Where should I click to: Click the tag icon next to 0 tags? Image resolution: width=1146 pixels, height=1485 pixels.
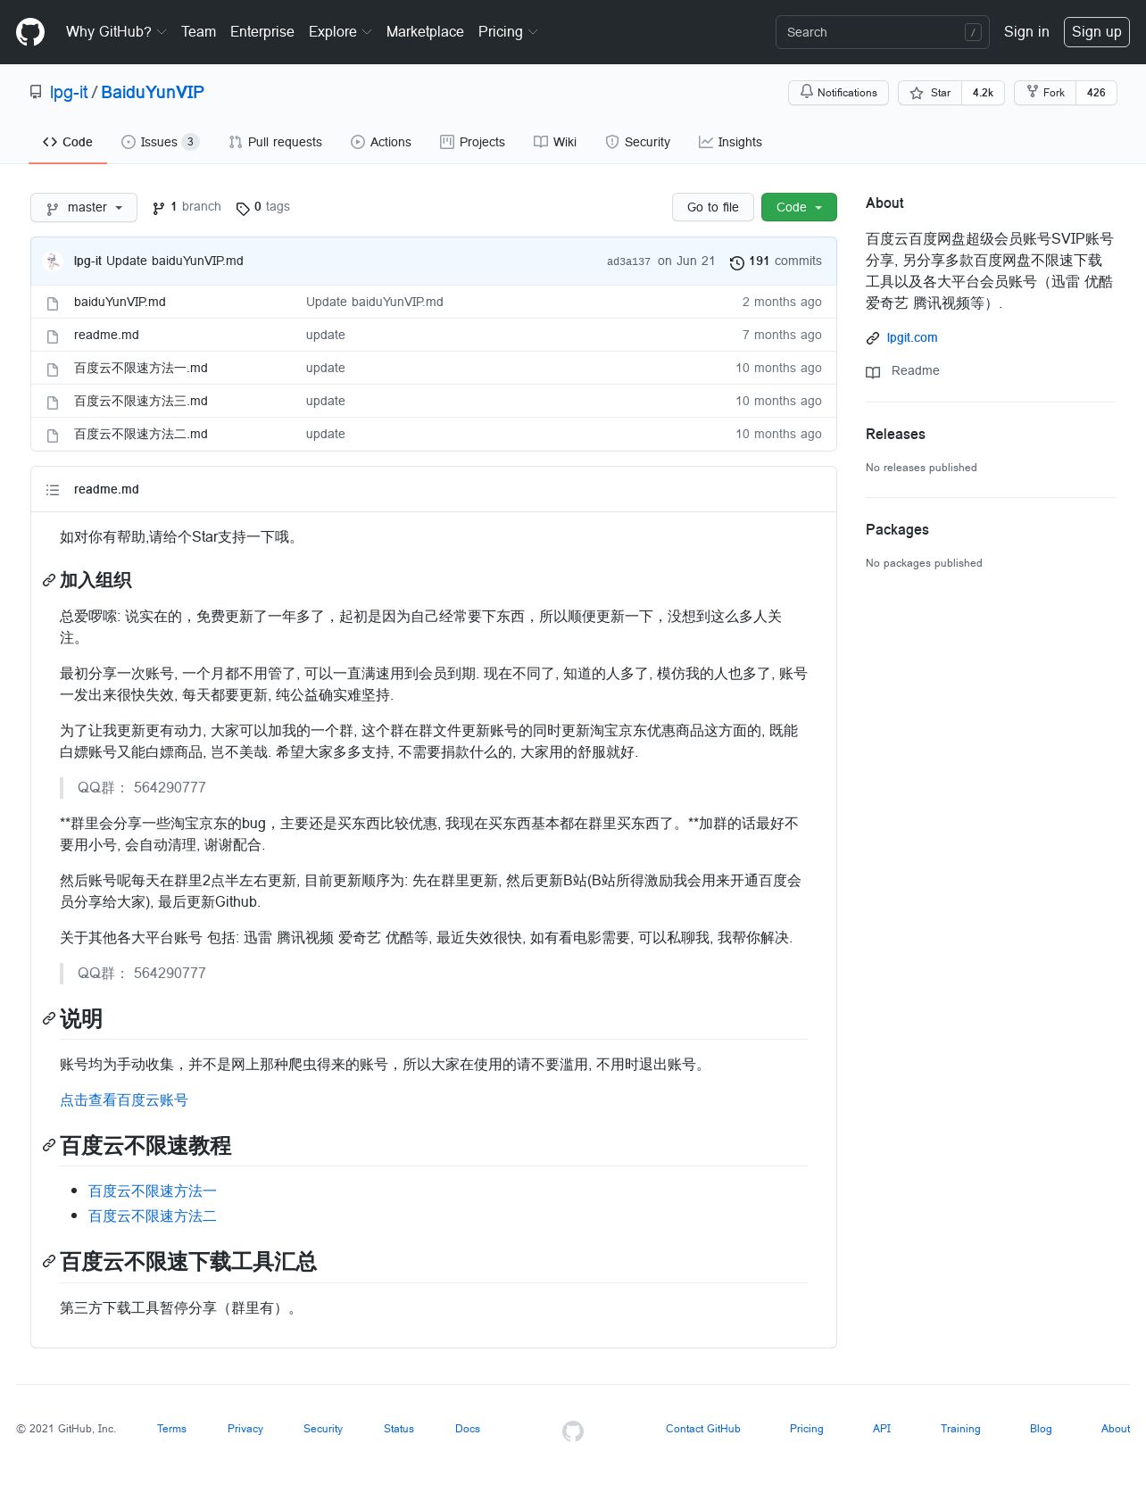pos(243,208)
